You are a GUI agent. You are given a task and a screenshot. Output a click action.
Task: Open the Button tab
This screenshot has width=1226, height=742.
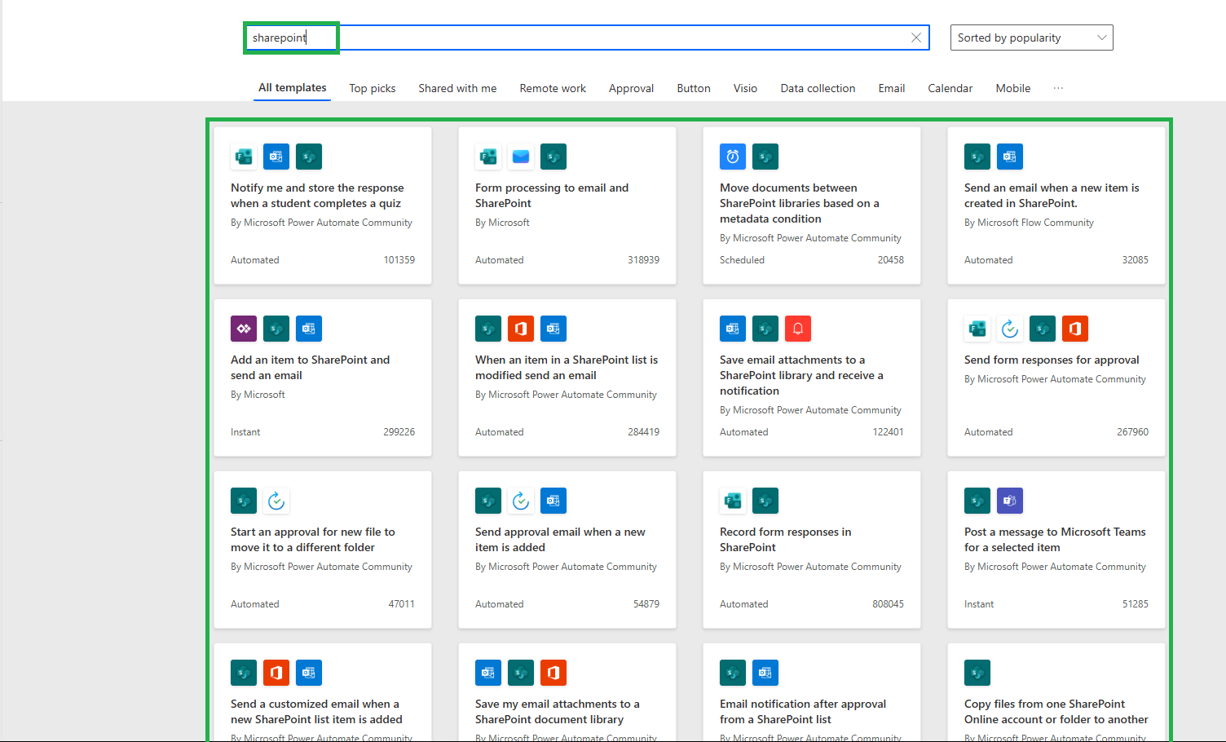pyautogui.click(x=694, y=88)
